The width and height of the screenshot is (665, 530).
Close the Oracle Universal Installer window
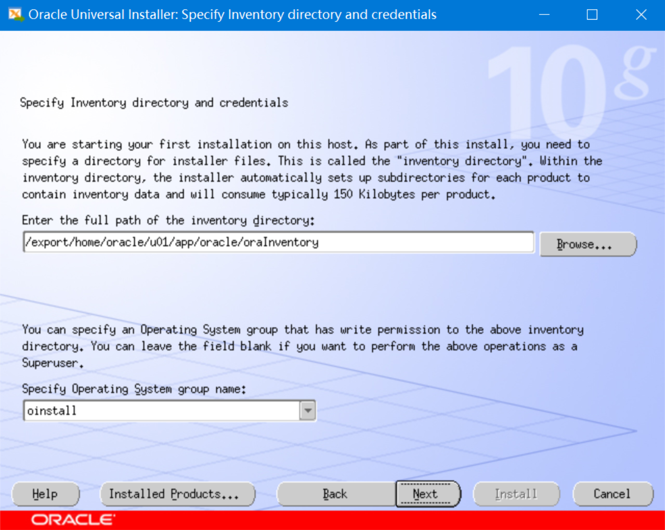pos(641,15)
